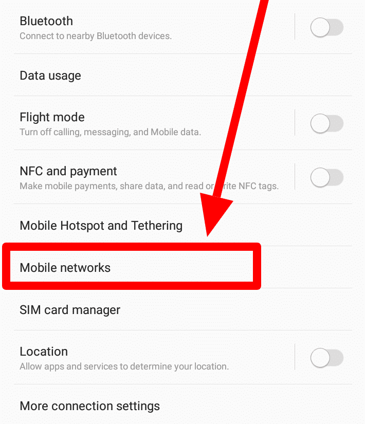The width and height of the screenshot is (365, 424).
Task: Click the vertical divider beside the Bluetooth switch
Action: coord(295,27)
